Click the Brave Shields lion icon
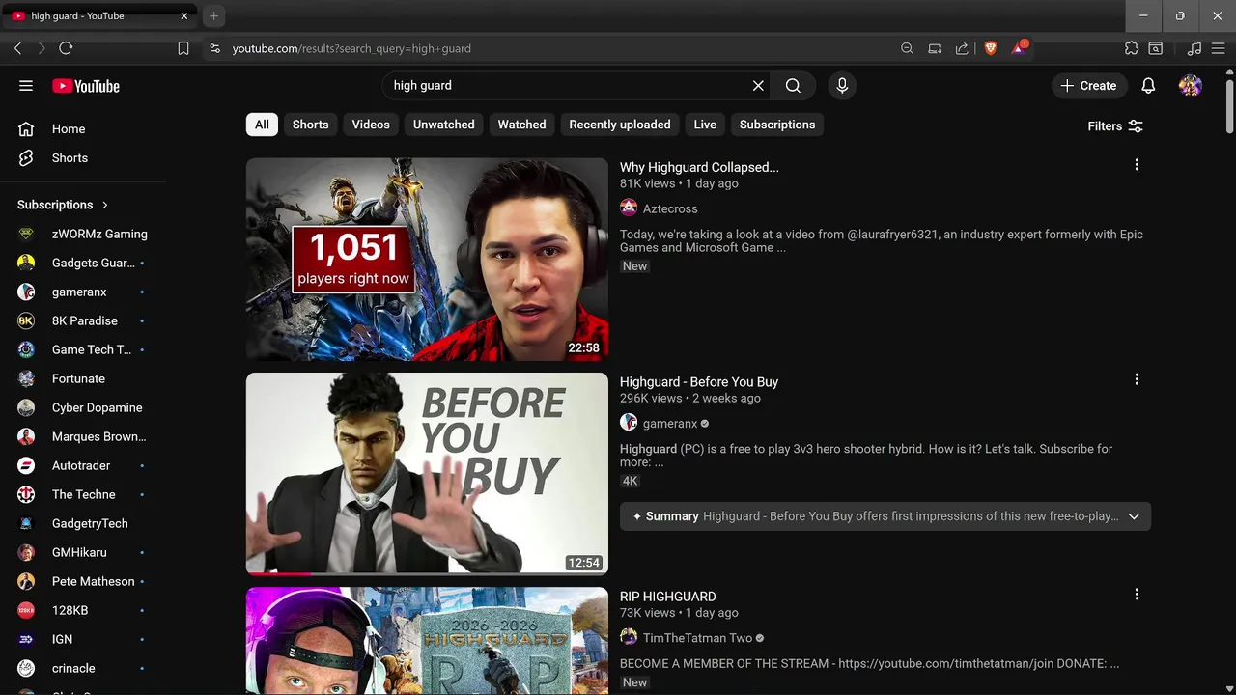Screen dimensions: 1236x695 [990, 48]
